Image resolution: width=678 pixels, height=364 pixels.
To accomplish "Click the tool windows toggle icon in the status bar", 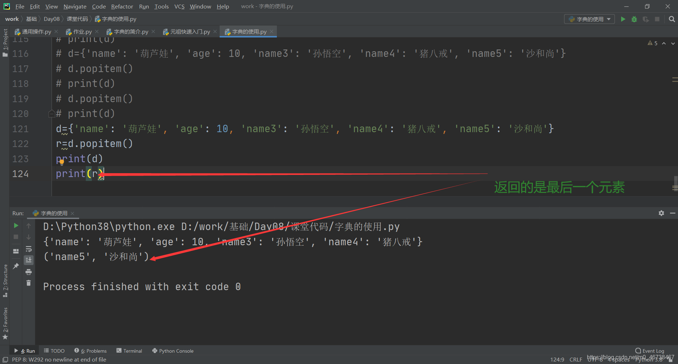I will click(x=5, y=359).
